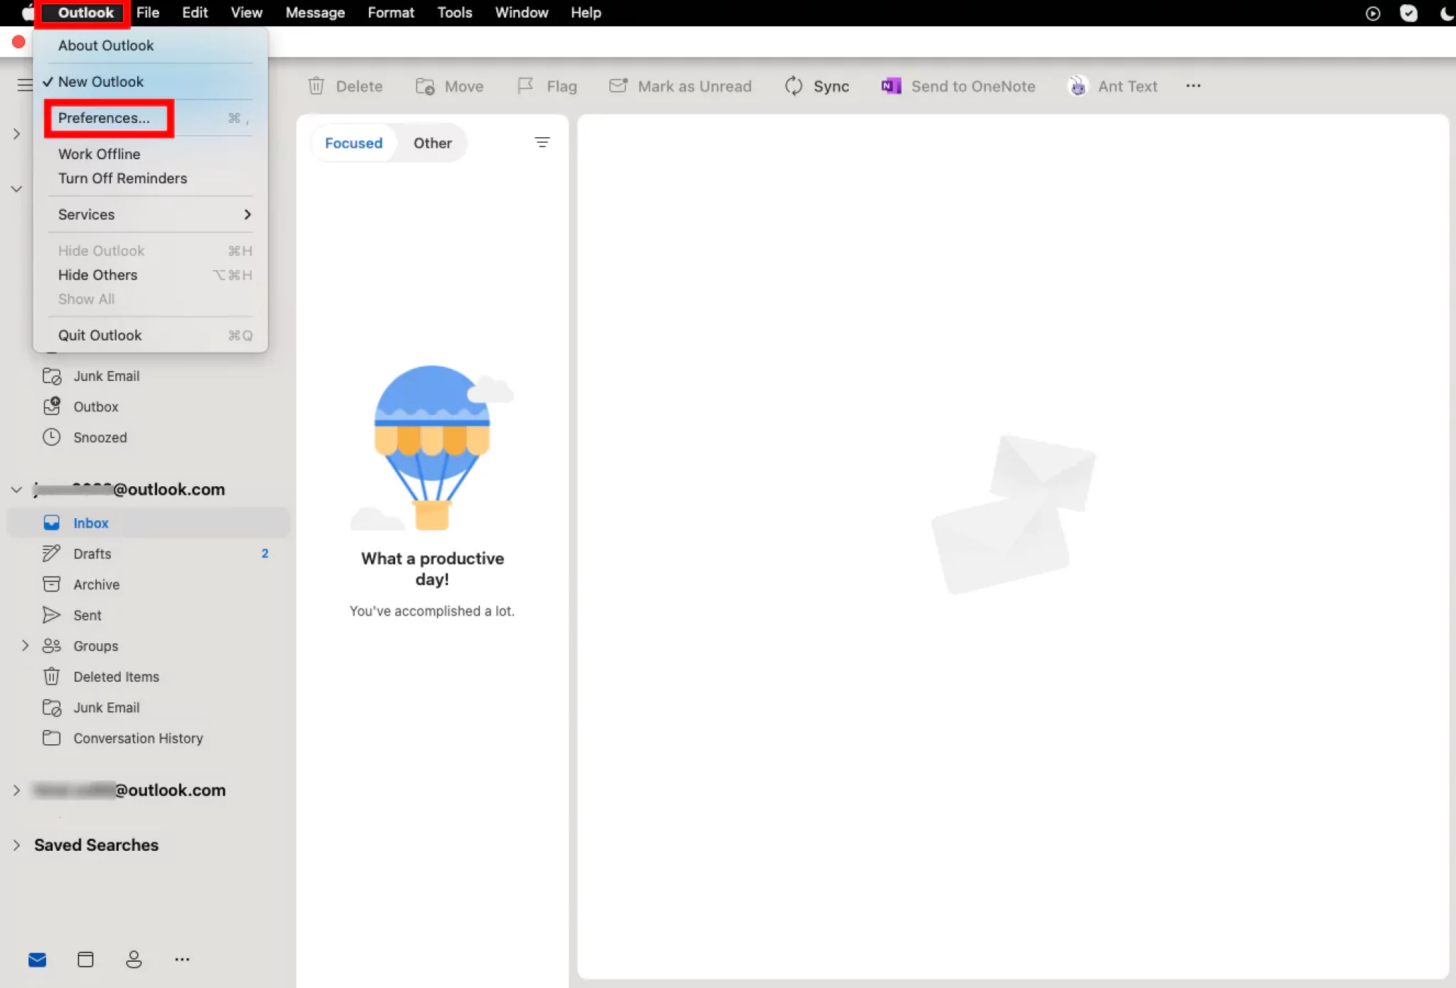1456x988 pixels.
Task: Open the File menu
Action: click(x=148, y=13)
